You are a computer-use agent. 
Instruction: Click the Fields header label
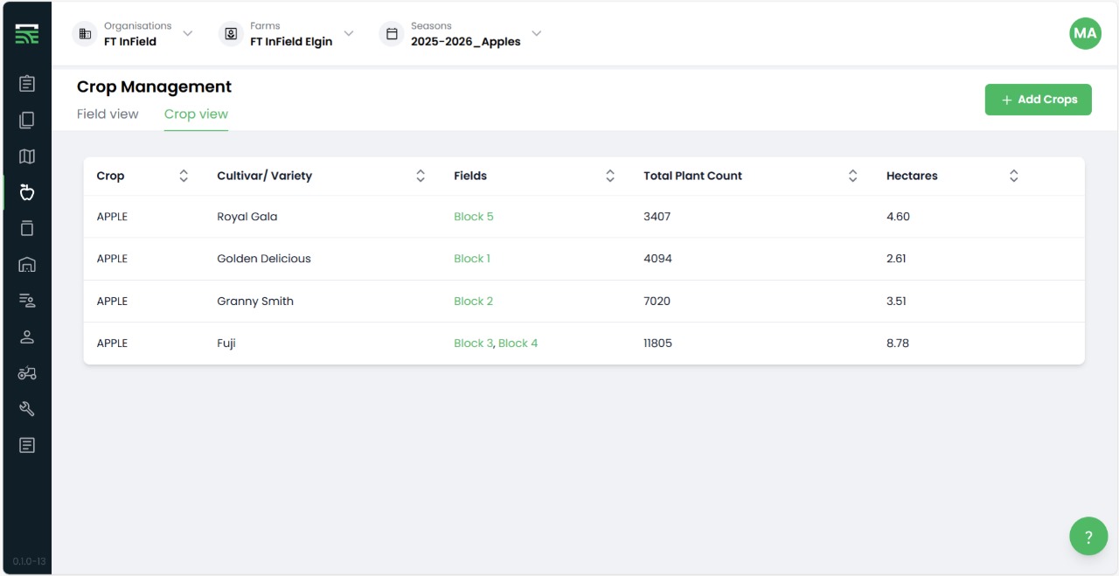click(x=470, y=176)
